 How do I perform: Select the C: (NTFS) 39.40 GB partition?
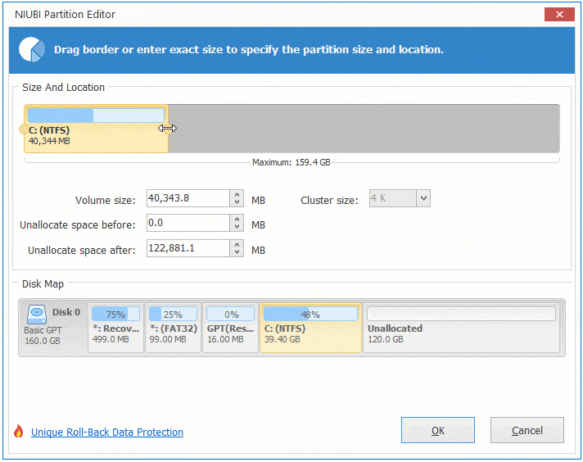pos(310,328)
